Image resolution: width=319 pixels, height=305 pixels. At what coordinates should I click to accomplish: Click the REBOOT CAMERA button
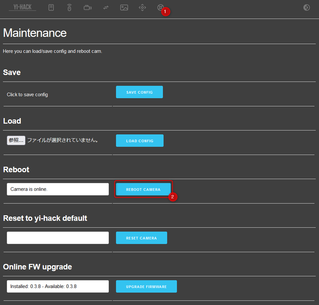(x=143, y=189)
